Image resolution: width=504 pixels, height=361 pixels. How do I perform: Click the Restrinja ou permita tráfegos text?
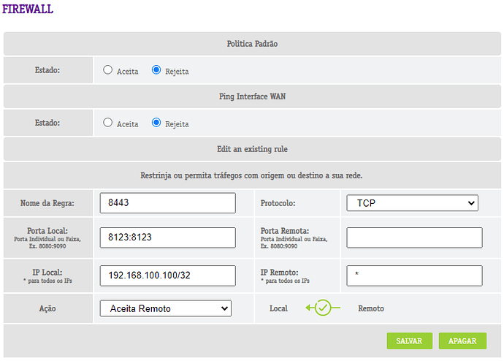pos(251,175)
